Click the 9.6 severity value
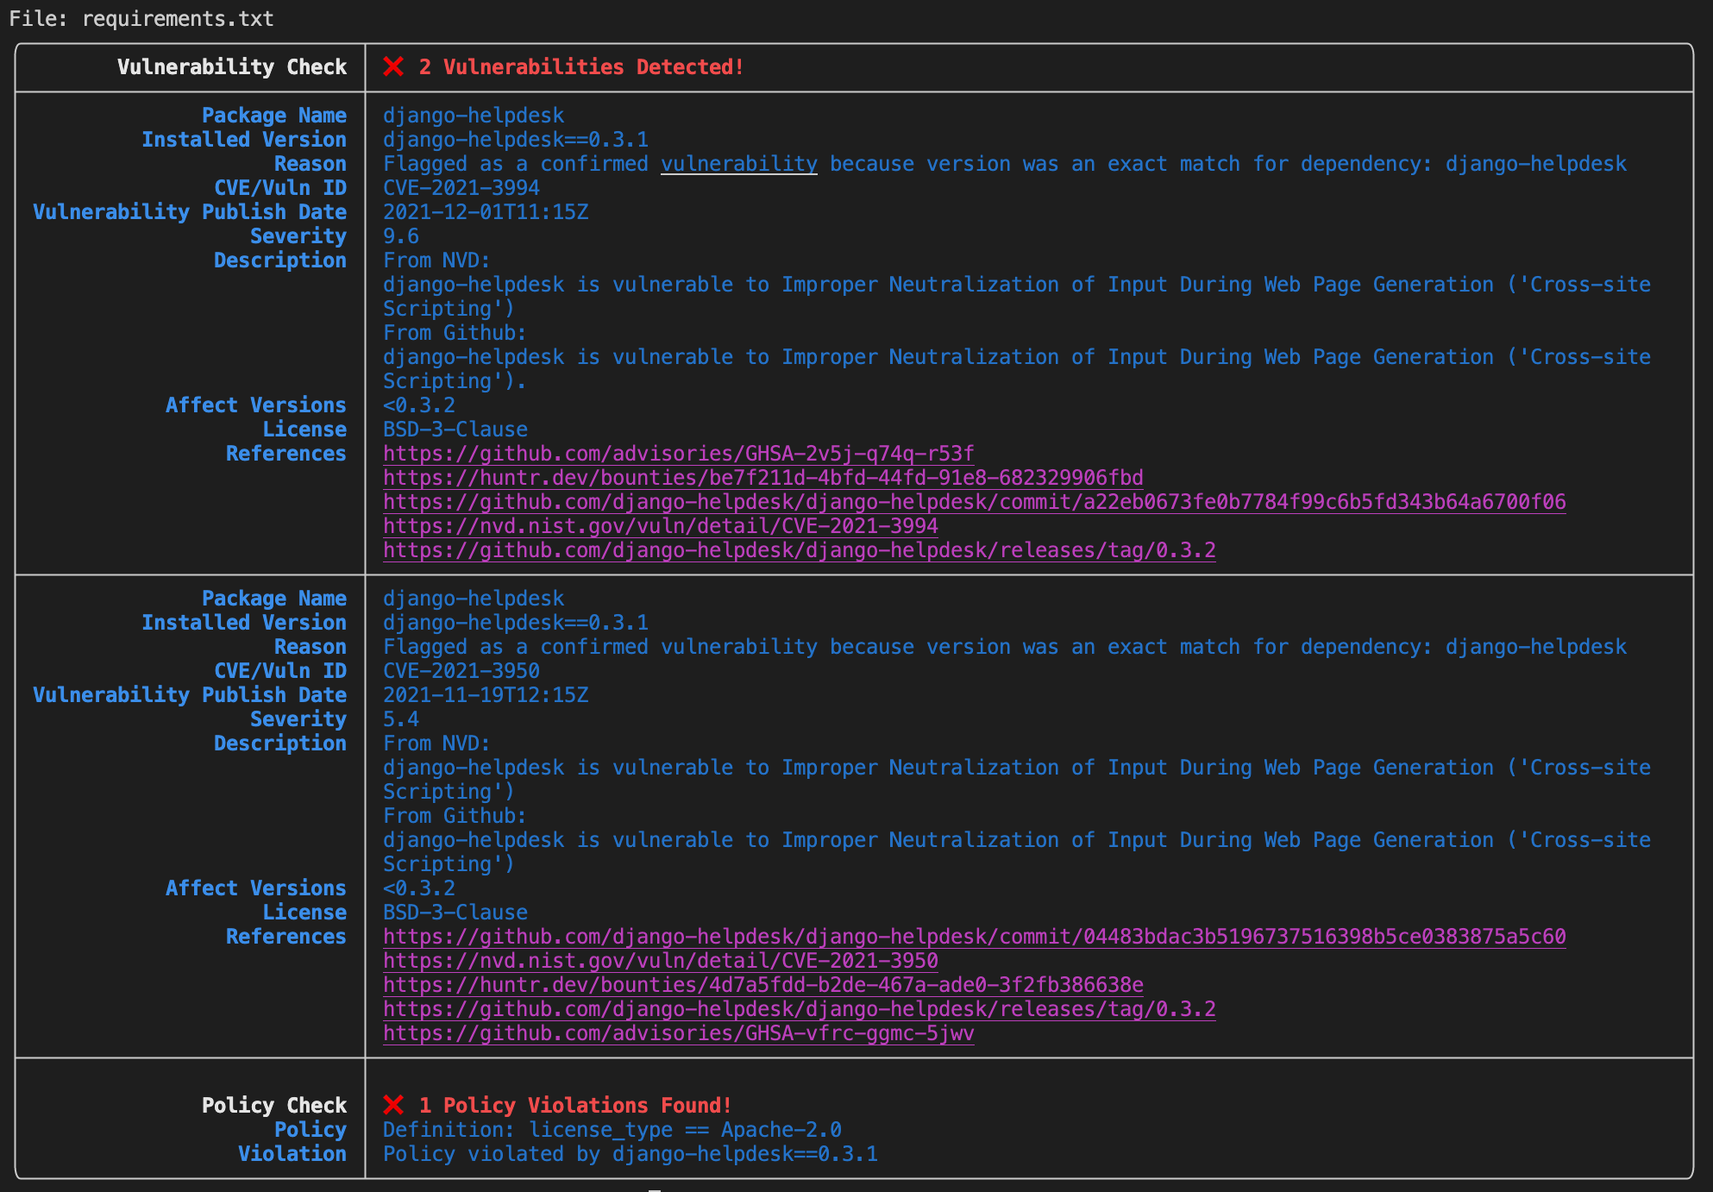The width and height of the screenshot is (1713, 1192). pyautogui.click(x=401, y=236)
